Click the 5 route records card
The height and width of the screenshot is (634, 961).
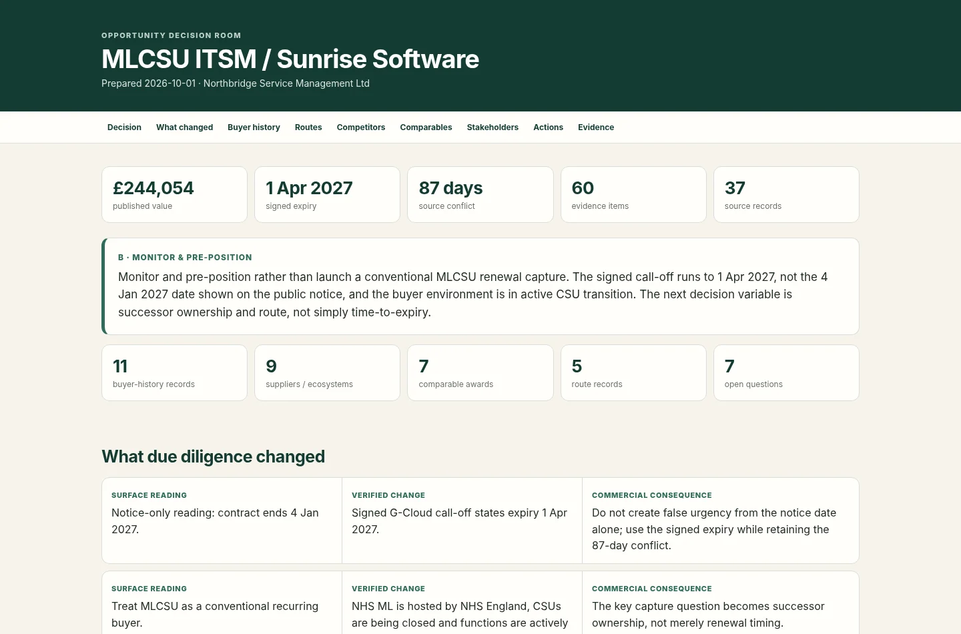[633, 372]
